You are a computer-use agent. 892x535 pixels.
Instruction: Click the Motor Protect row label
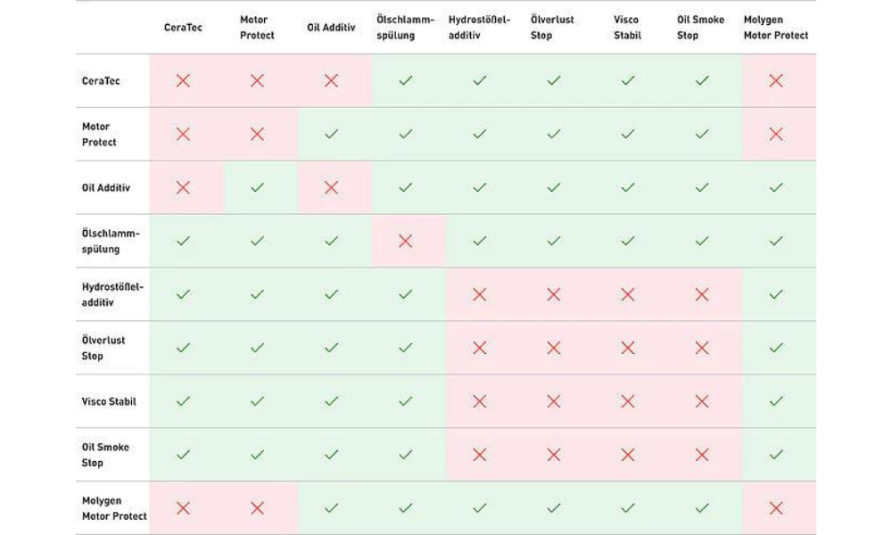point(100,135)
